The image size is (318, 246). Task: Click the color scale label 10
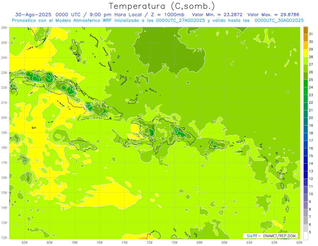(x=311, y=194)
